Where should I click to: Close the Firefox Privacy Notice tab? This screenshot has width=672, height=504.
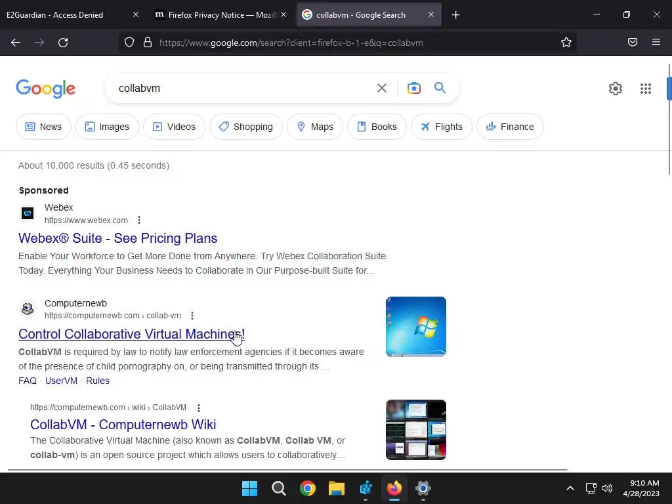pyautogui.click(x=283, y=14)
